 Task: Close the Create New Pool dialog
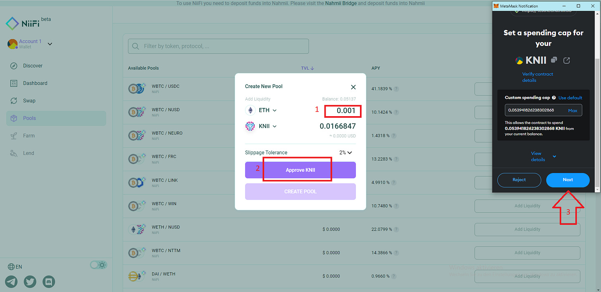pyautogui.click(x=353, y=87)
